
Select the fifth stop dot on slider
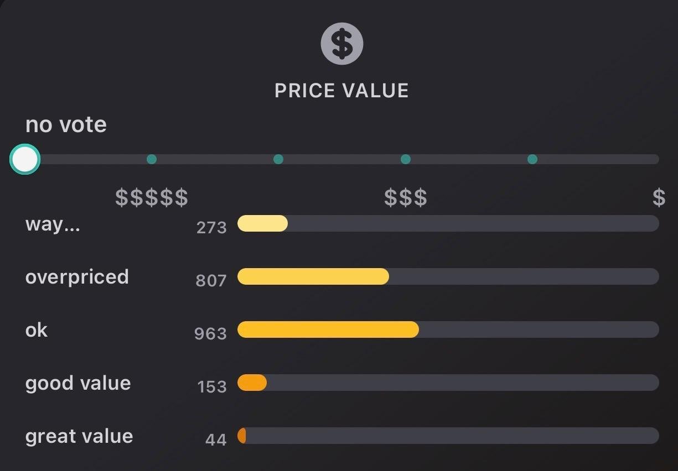[x=532, y=159]
